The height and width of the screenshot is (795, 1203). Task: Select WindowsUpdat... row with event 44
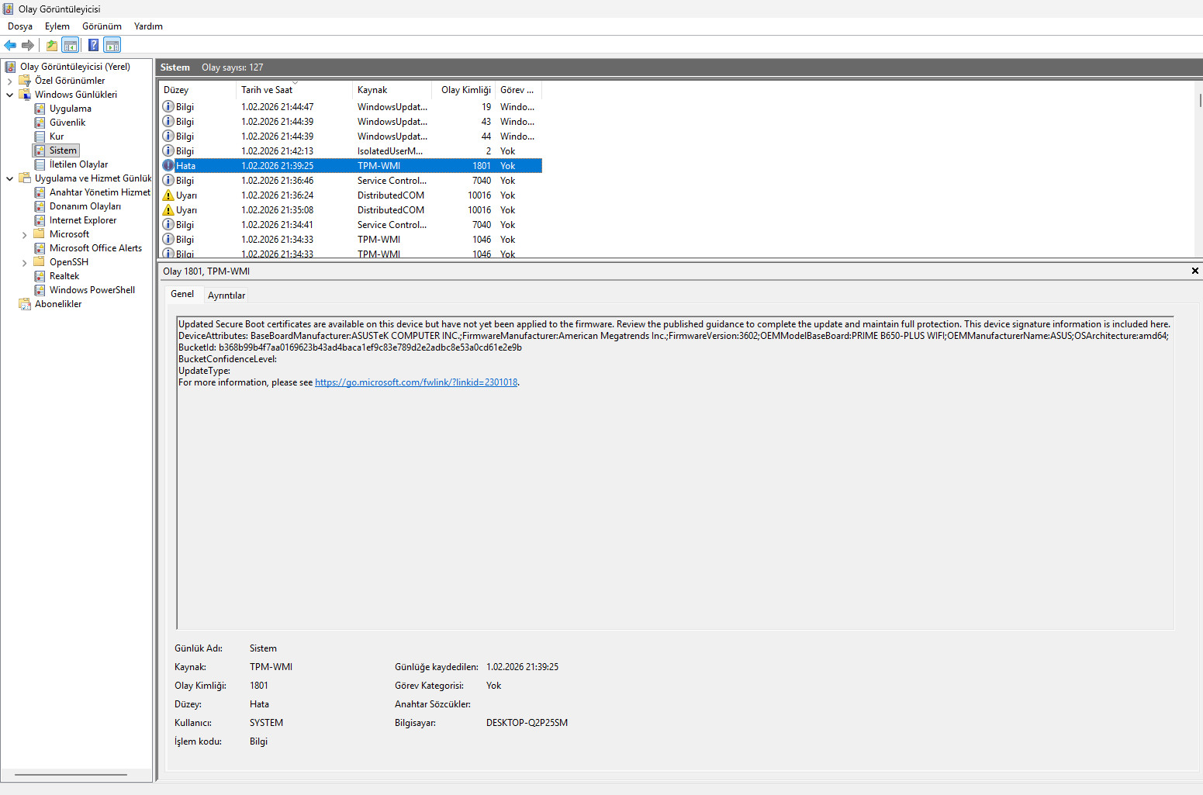point(351,137)
